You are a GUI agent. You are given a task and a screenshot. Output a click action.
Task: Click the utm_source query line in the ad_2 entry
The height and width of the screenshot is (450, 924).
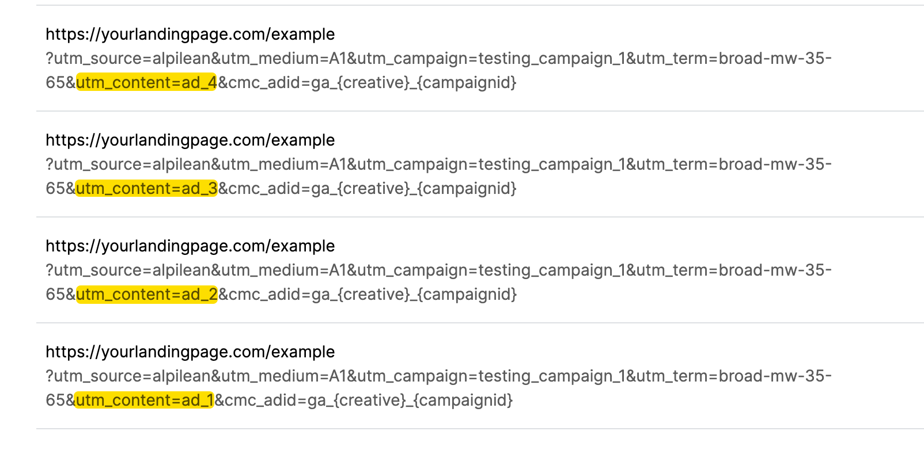click(438, 270)
